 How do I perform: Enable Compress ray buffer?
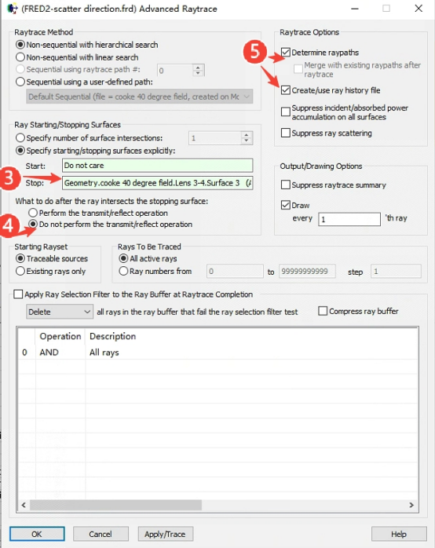pyautogui.click(x=323, y=311)
